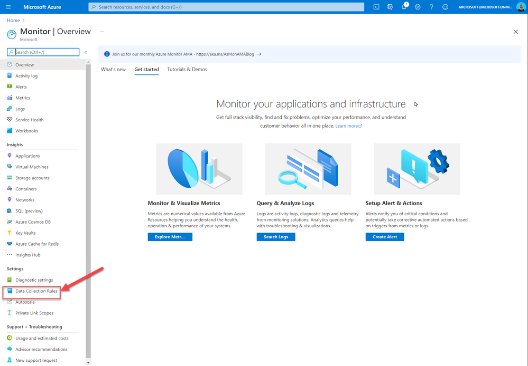Click the Private Link Scopes icon
528x366 pixels.
point(10,313)
